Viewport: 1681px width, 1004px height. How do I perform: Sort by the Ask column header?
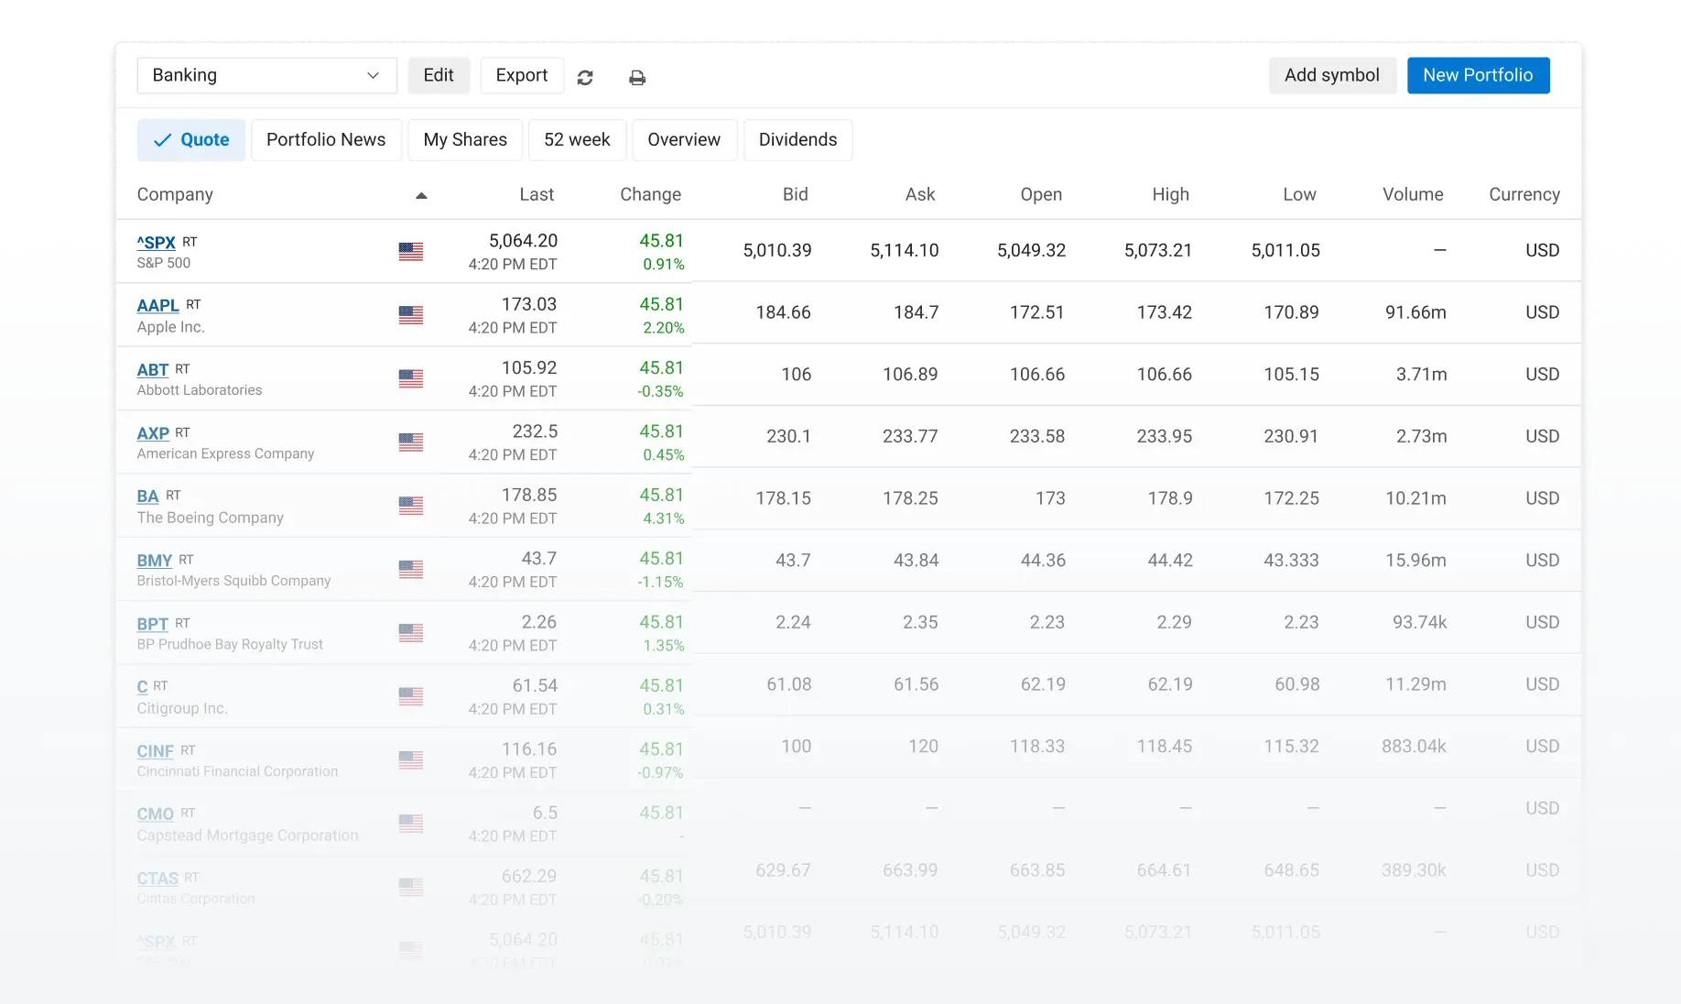click(x=920, y=194)
